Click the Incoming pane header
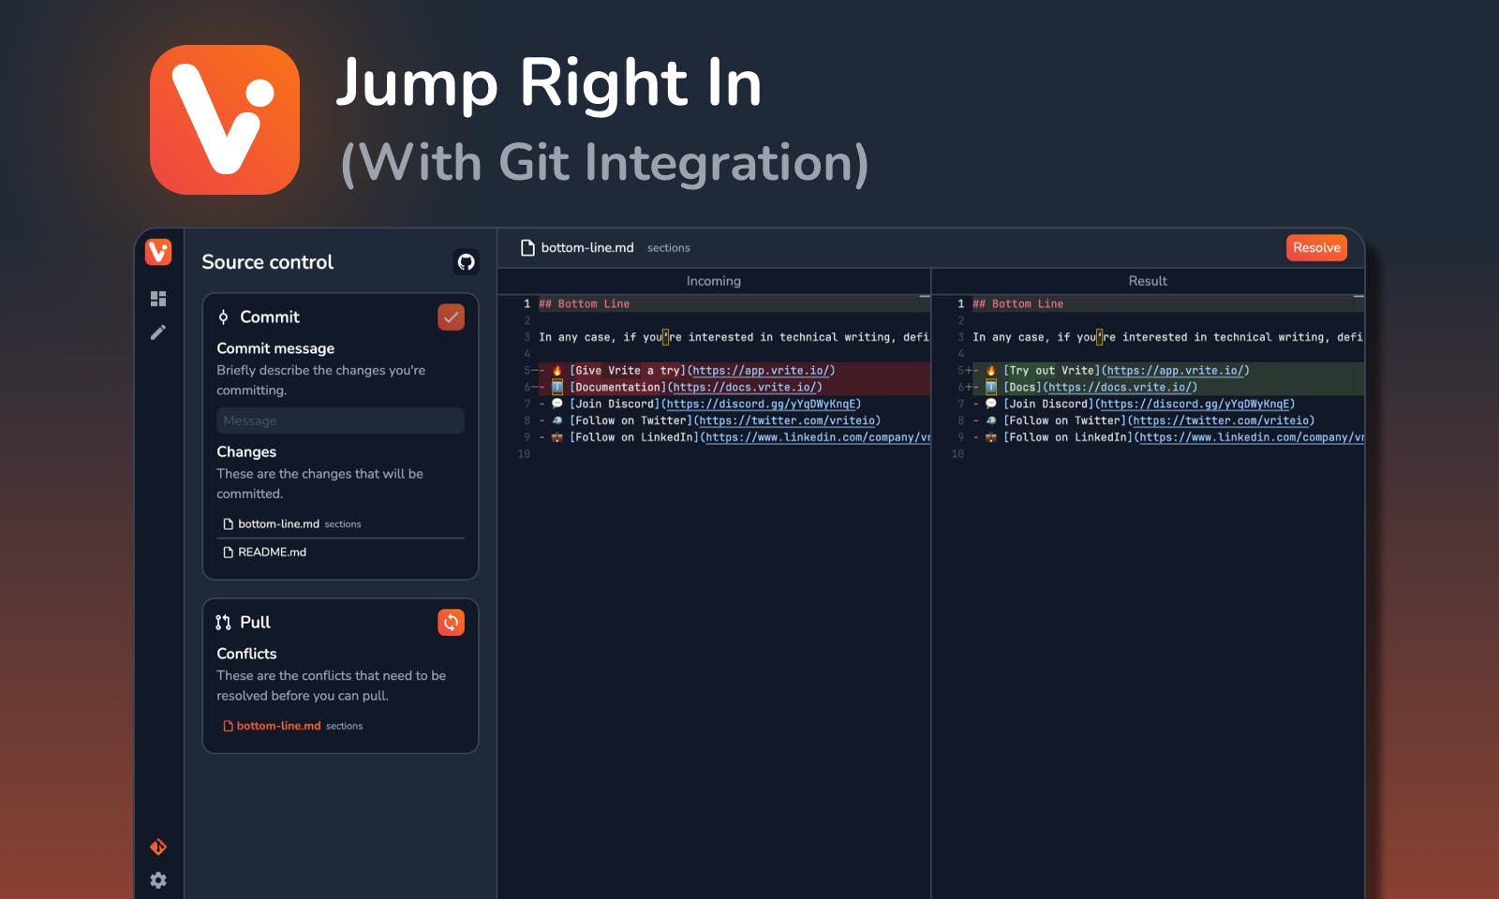Viewport: 1499px width, 899px height. point(714,281)
